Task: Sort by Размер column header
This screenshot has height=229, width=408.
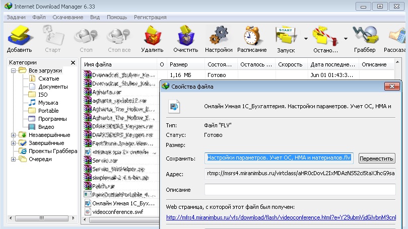Action: coord(186,64)
